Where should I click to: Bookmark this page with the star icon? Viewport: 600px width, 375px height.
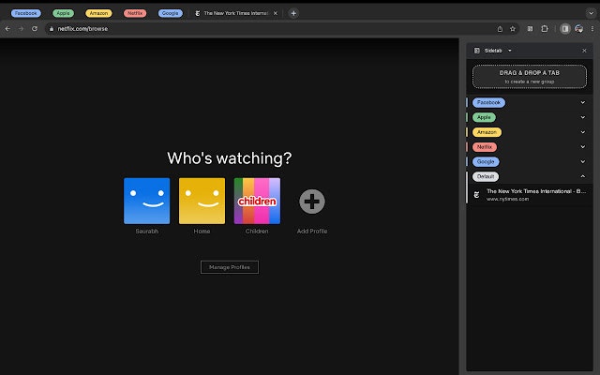click(x=513, y=29)
